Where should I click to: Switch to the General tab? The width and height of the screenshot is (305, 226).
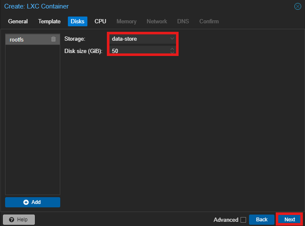(x=18, y=21)
